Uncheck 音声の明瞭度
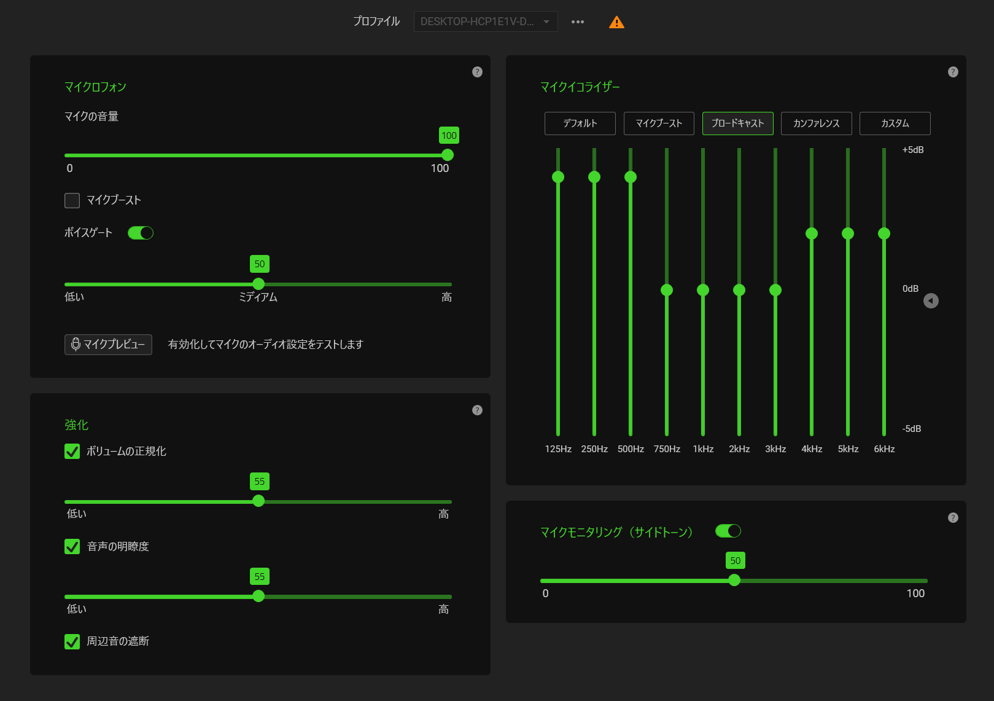Screen dimensions: 994x701 pos(72,546)
